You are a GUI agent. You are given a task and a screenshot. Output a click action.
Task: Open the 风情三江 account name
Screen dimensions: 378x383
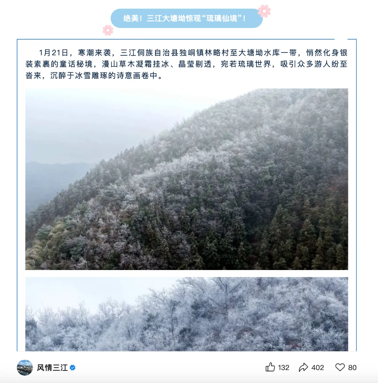point(52,368)
